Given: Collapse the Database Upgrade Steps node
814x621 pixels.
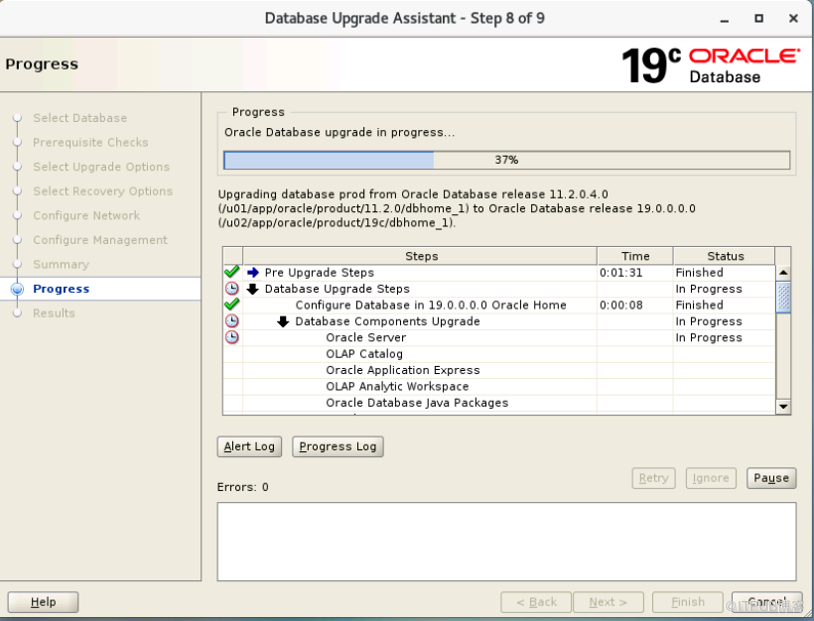Looking at the screenshot, I should 253,289.
